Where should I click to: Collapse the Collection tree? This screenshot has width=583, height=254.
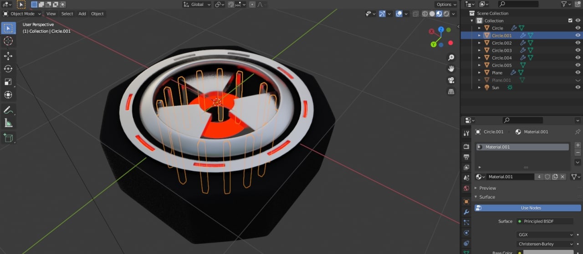click(472, 20)
